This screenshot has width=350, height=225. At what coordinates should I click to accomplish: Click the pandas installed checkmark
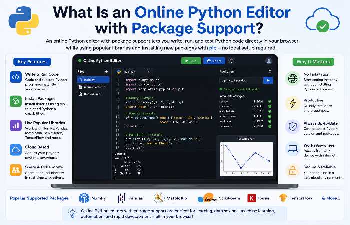click(270, 106)
